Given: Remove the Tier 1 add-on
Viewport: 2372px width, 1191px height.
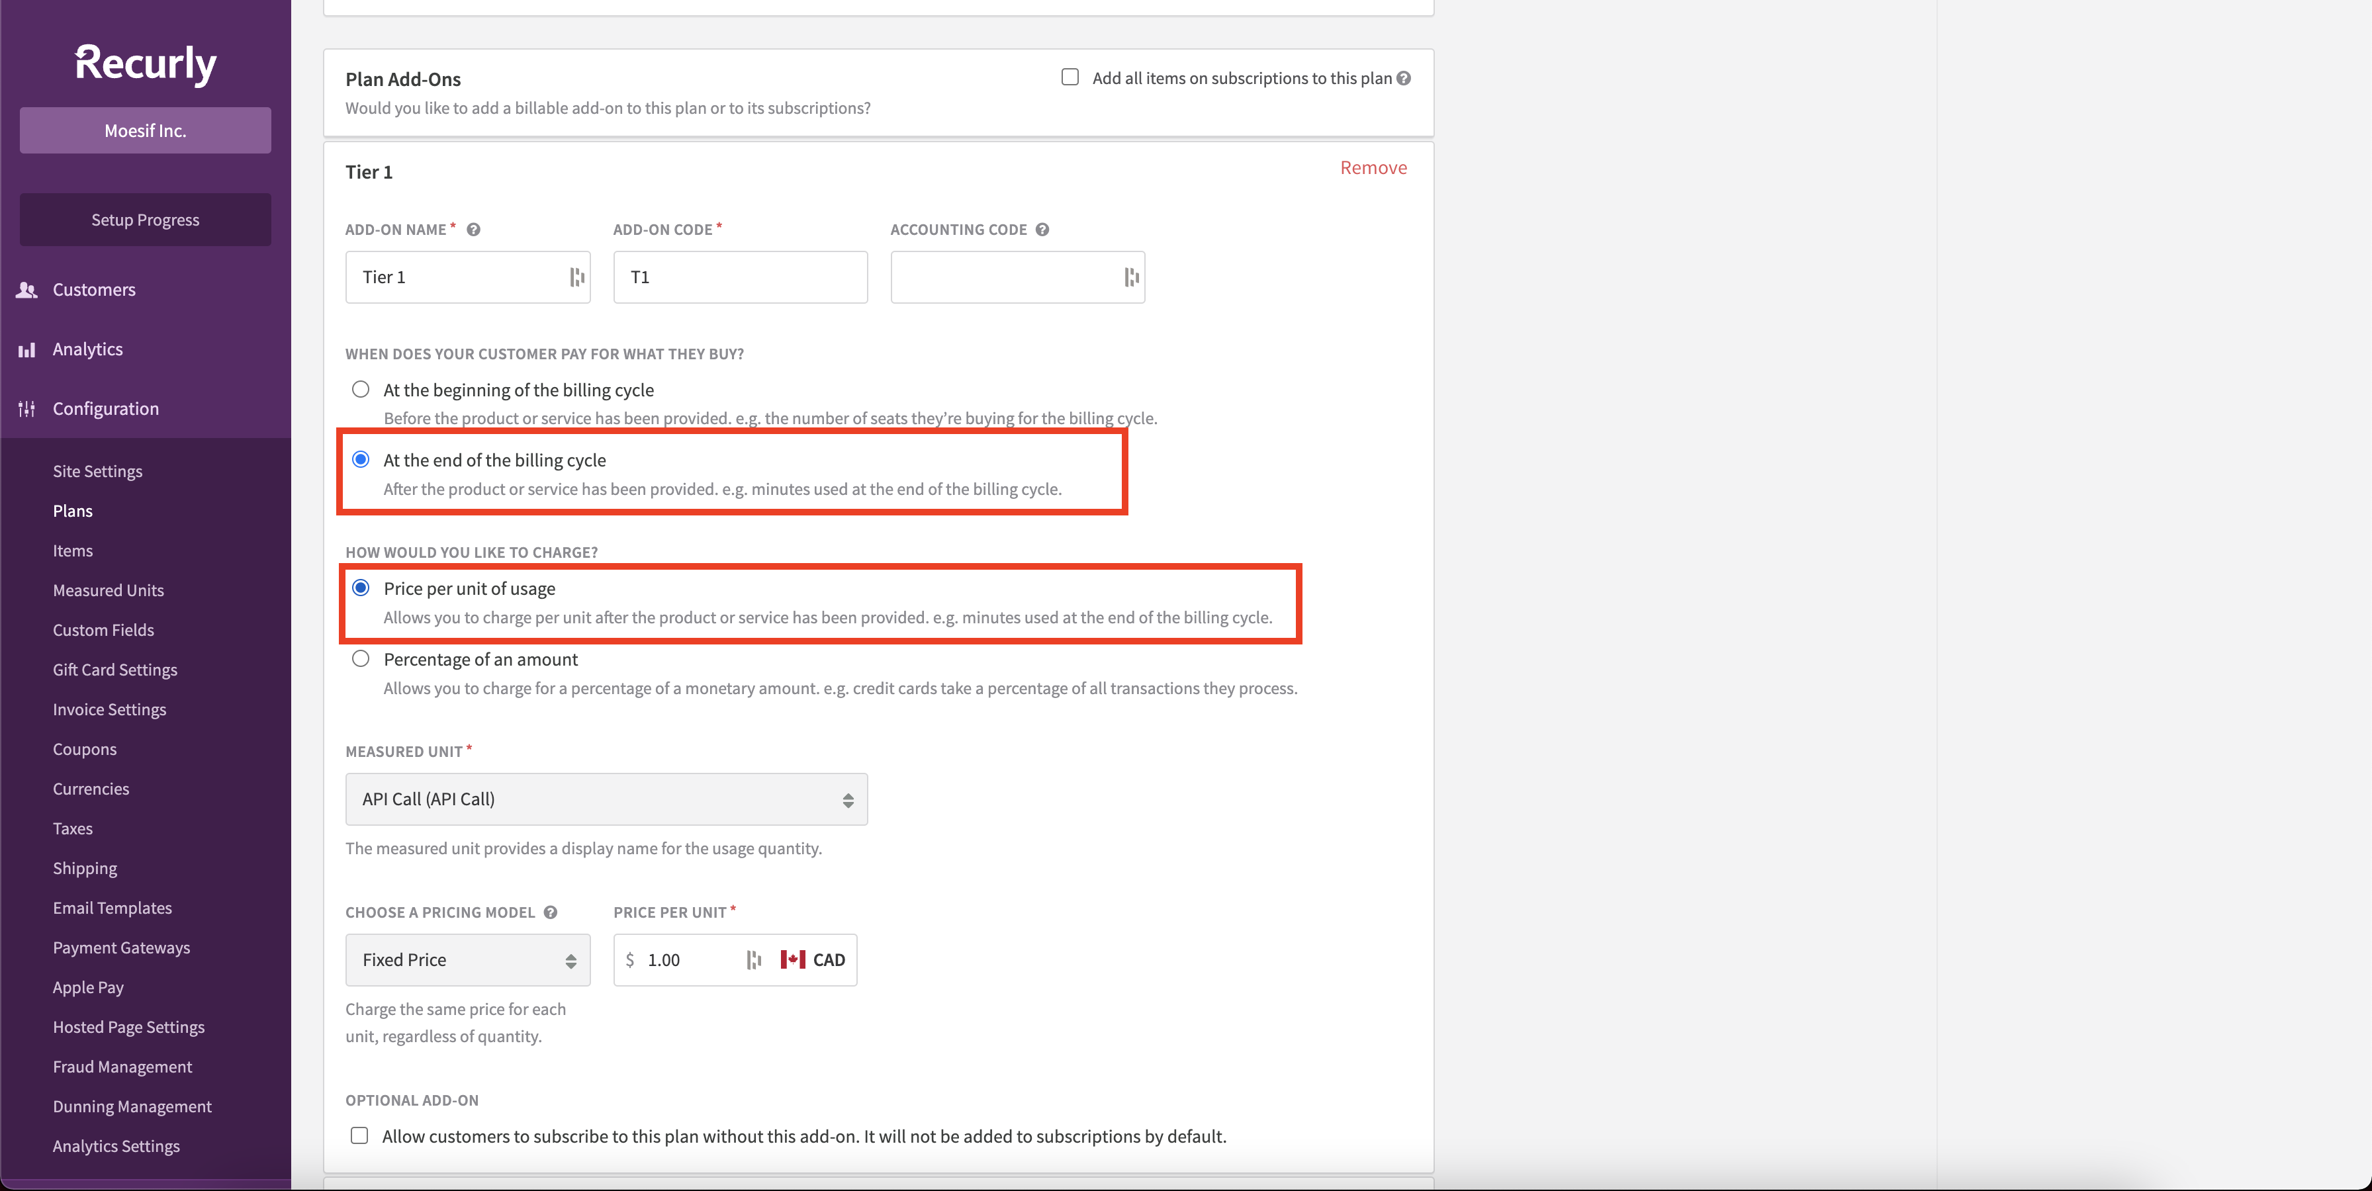Looking at the screenshot, I should 1373,167.
